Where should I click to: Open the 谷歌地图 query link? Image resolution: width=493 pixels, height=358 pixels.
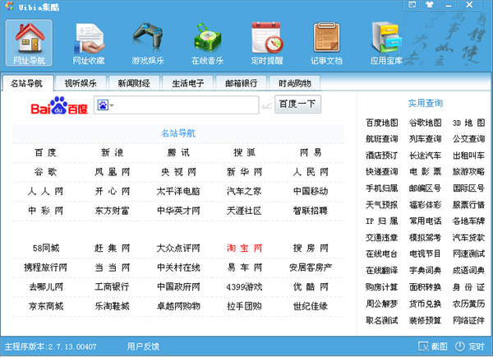click(425, 123)
